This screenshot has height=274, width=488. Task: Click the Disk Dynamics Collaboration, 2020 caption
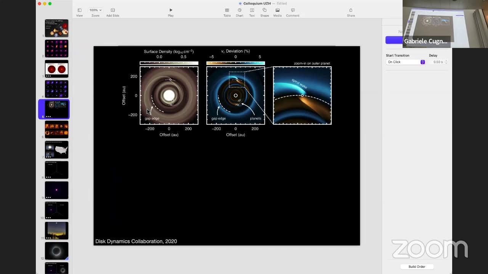(x=136, y=241)
